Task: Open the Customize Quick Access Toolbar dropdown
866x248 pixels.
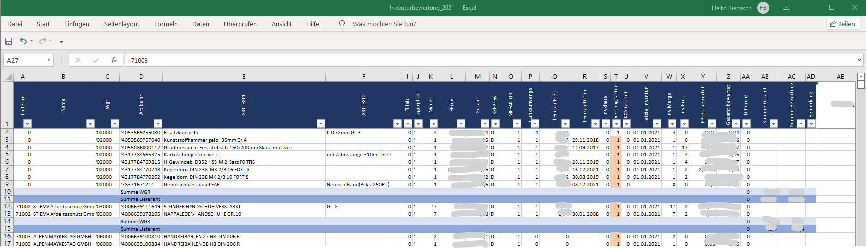Action: point(61,41)
